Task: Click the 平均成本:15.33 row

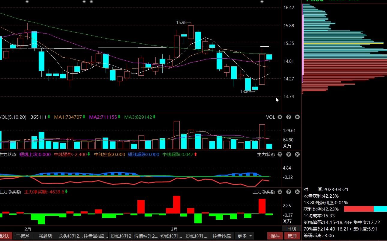Action: [319, 216]
